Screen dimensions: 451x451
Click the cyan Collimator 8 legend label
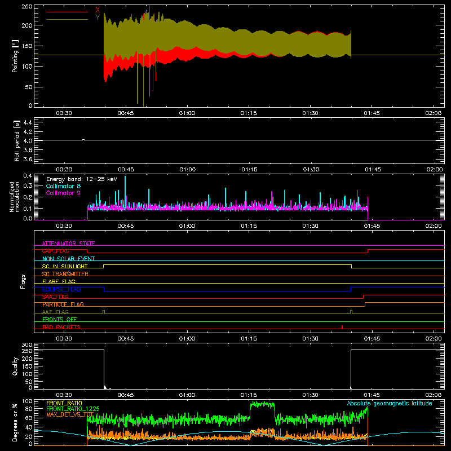[x=63, y=186]
